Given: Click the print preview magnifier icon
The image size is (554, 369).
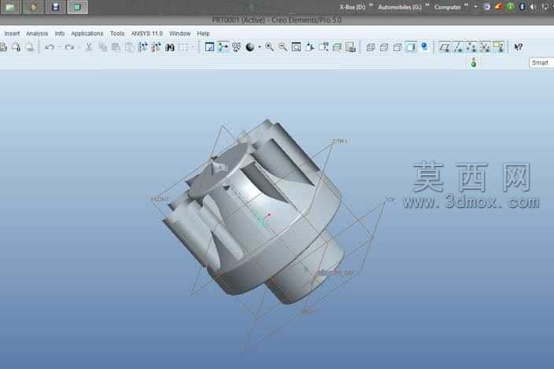Looking at the screenshot, I should coord(16,47).
